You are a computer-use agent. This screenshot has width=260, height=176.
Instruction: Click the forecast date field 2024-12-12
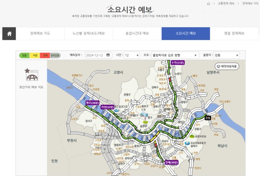point(99,55)
